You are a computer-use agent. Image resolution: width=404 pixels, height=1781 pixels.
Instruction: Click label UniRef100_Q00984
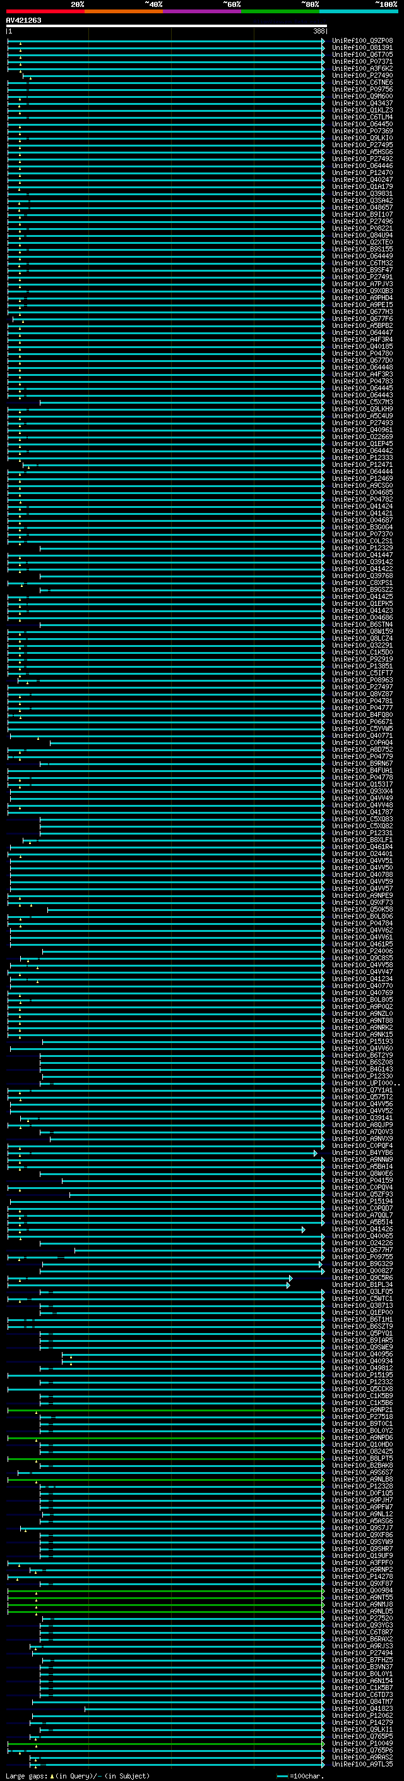(x=362, y=1590)
